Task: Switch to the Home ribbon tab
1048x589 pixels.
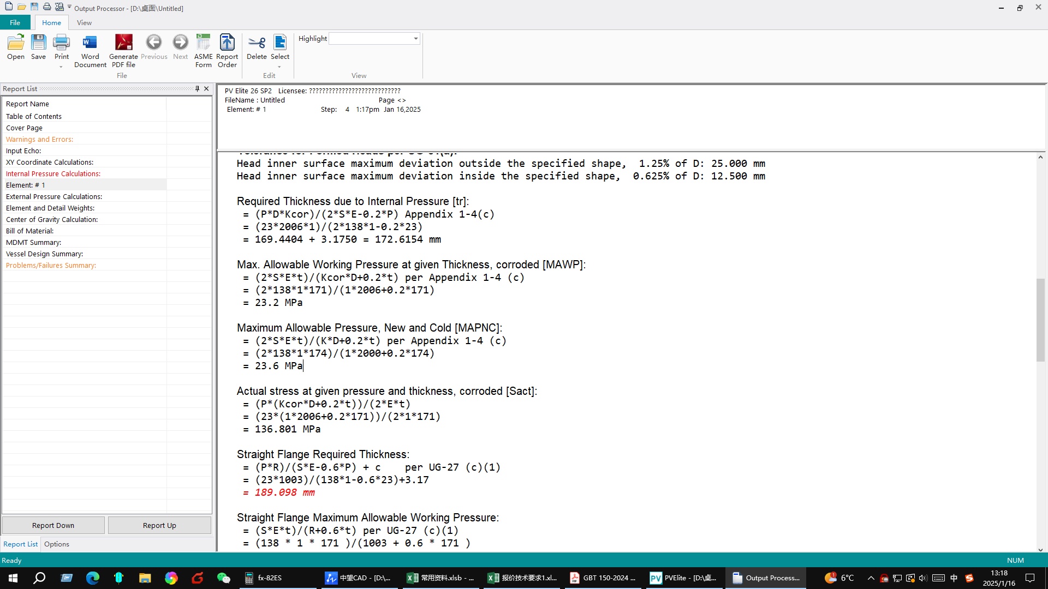Action: (51, 22)
